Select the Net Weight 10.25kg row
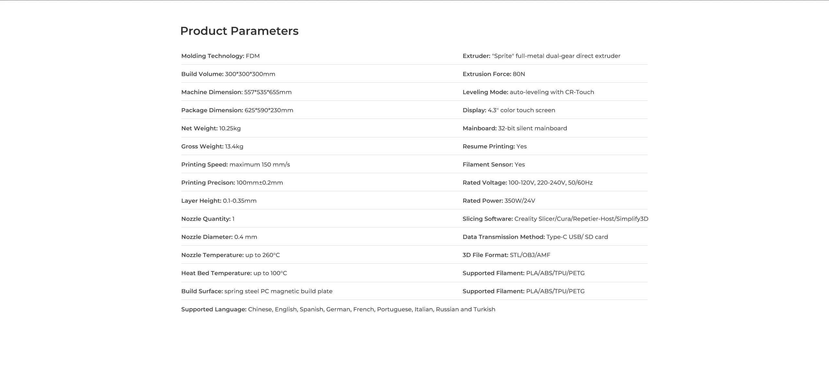Screen dimensions: 829x372 click(211, 128)
